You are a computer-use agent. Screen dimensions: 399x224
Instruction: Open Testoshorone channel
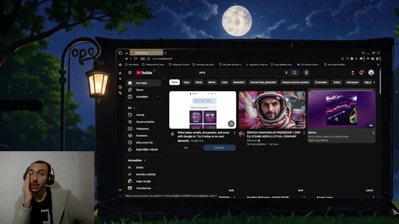[x=143, y=188]
